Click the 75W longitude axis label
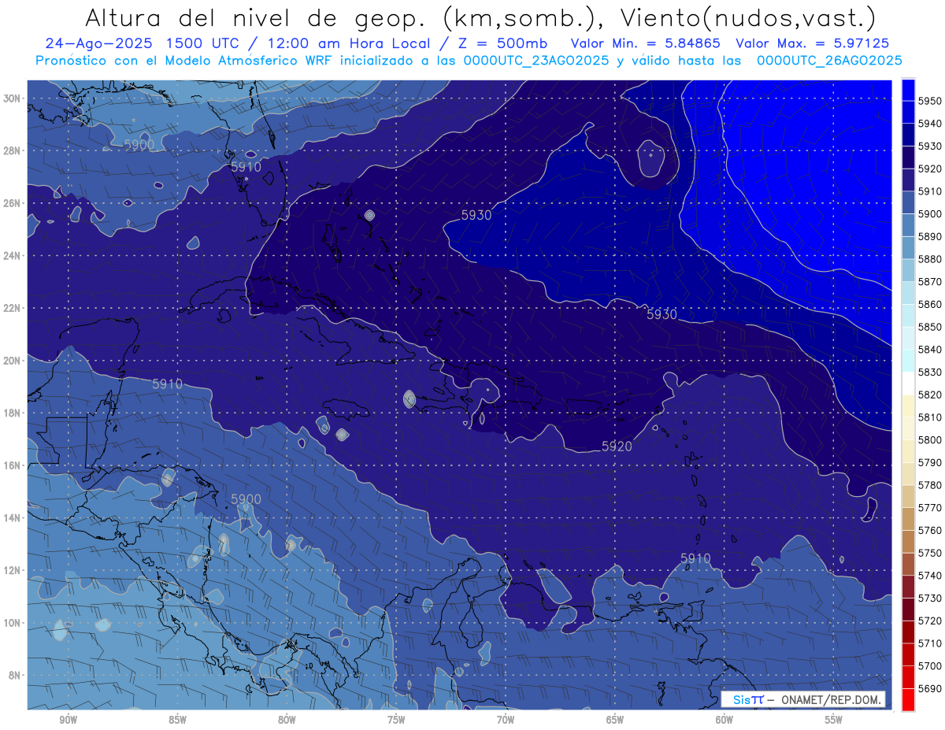Image resolution: width=945 pixels, height=730 pixels. pos(396,720)
